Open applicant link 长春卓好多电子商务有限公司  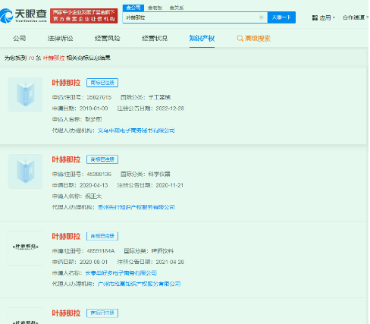pyautogui.click(x=121, y=273)
